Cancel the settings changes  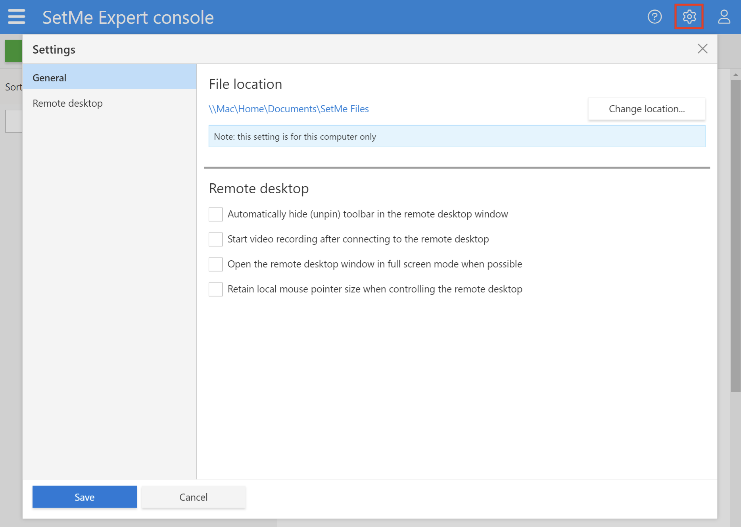(x=193, y=497)
